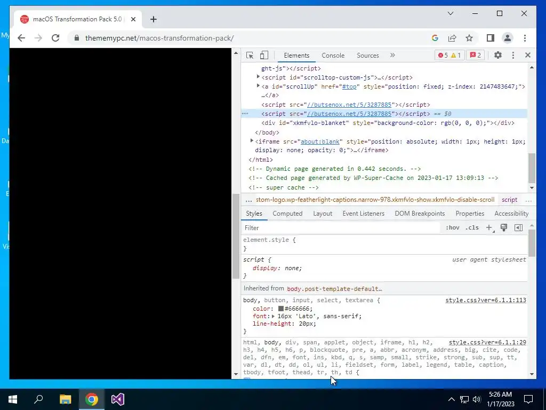Switch to the Elements tab
Screen dimensions: 546x410
296,55
